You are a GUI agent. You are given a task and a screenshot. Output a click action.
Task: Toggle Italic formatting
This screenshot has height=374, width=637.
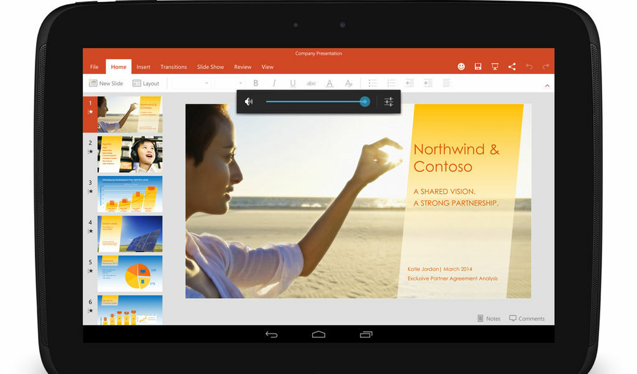pos(274,83)
